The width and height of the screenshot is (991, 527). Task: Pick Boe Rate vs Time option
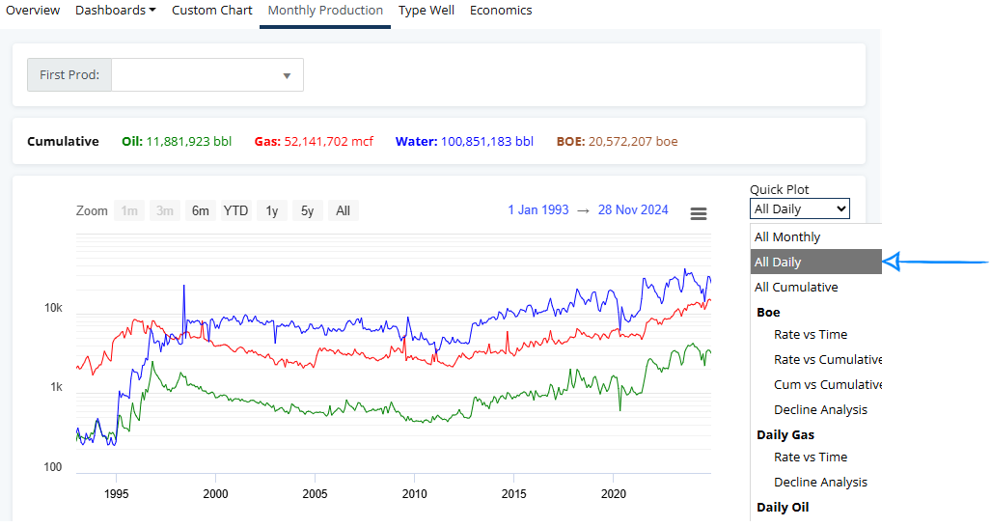coord(811,335)
